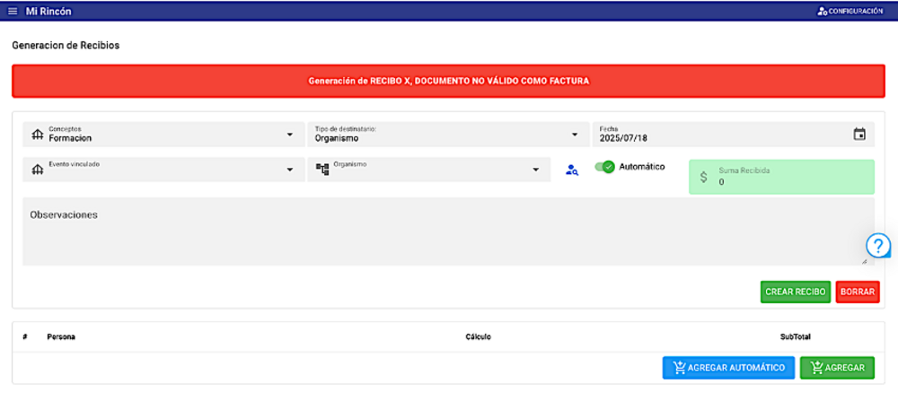This screenshot has width=898, height=393.
Task: Open the hamburger menu icon
Action: click(13, 11)
